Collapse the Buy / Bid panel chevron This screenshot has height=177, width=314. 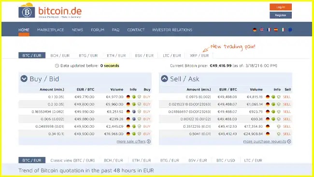(x=24, y=78)
